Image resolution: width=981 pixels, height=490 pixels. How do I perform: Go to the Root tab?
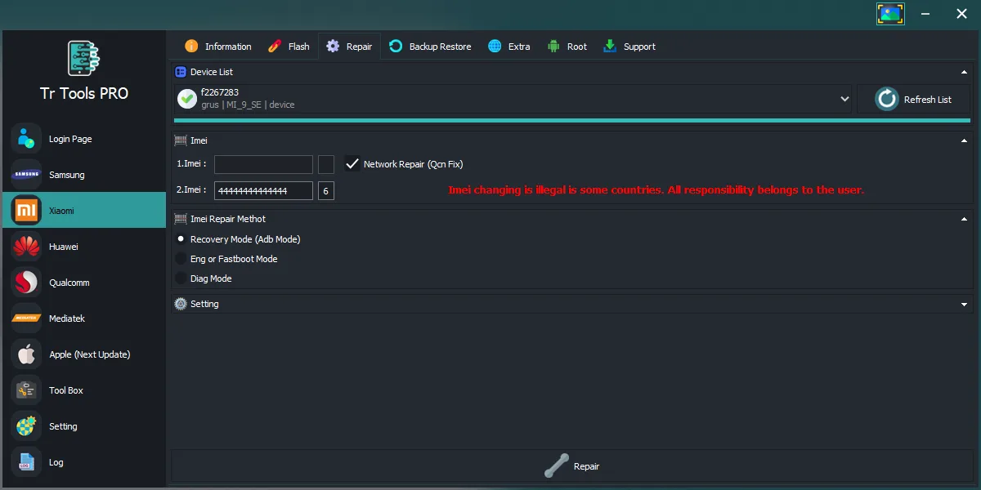(567, 47)
